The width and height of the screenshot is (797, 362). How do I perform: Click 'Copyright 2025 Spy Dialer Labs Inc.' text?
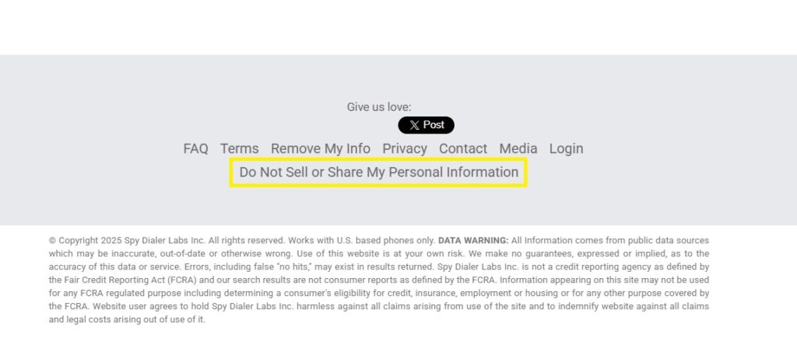(x=132, y=240)
